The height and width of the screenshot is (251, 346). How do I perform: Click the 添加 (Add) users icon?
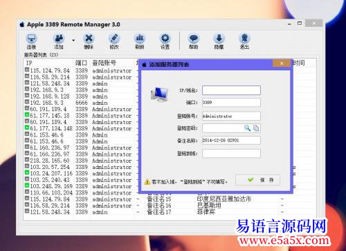pos(59,39)
